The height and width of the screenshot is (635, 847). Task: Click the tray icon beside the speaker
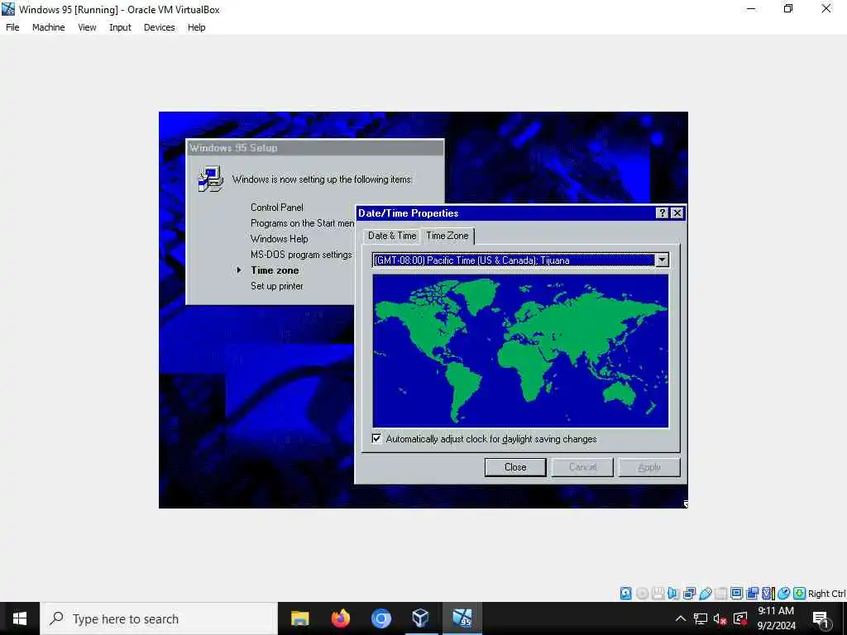[x=740, y=618]
